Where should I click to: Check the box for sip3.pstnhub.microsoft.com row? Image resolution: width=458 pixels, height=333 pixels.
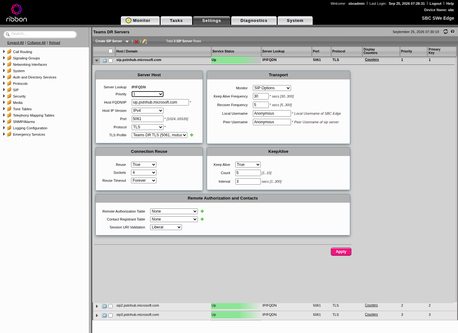(110, 316)
